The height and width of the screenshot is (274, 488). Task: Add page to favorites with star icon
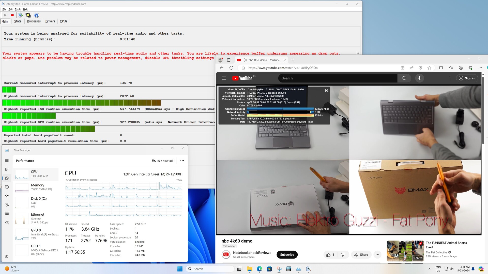coord(429,68)
